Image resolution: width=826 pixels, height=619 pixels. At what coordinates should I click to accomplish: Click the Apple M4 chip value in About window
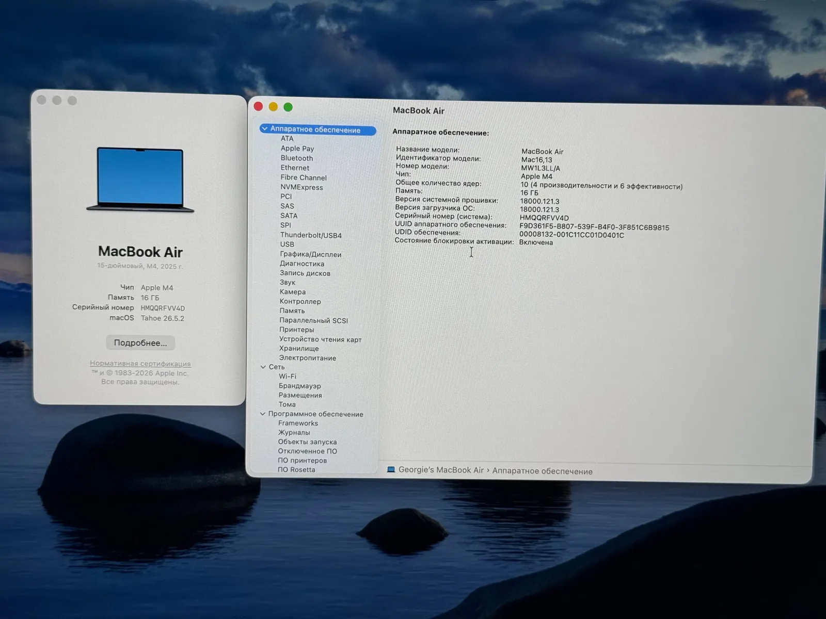157,288
